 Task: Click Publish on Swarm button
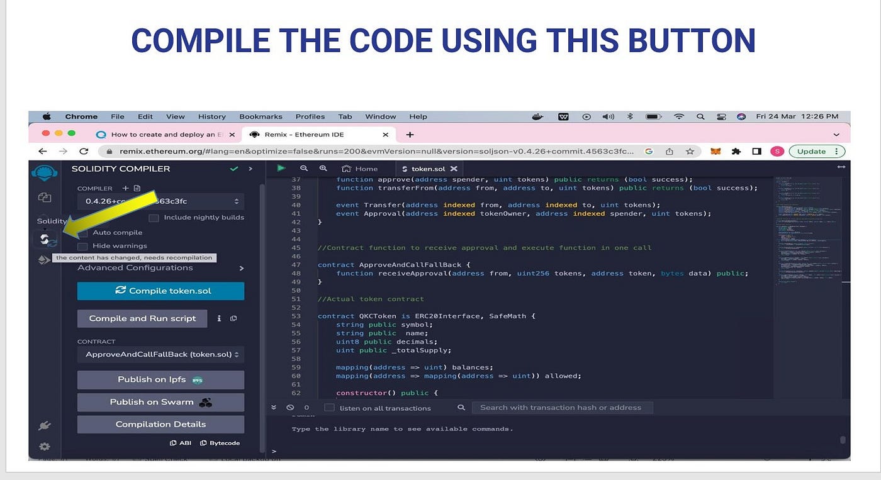(160, 402)
